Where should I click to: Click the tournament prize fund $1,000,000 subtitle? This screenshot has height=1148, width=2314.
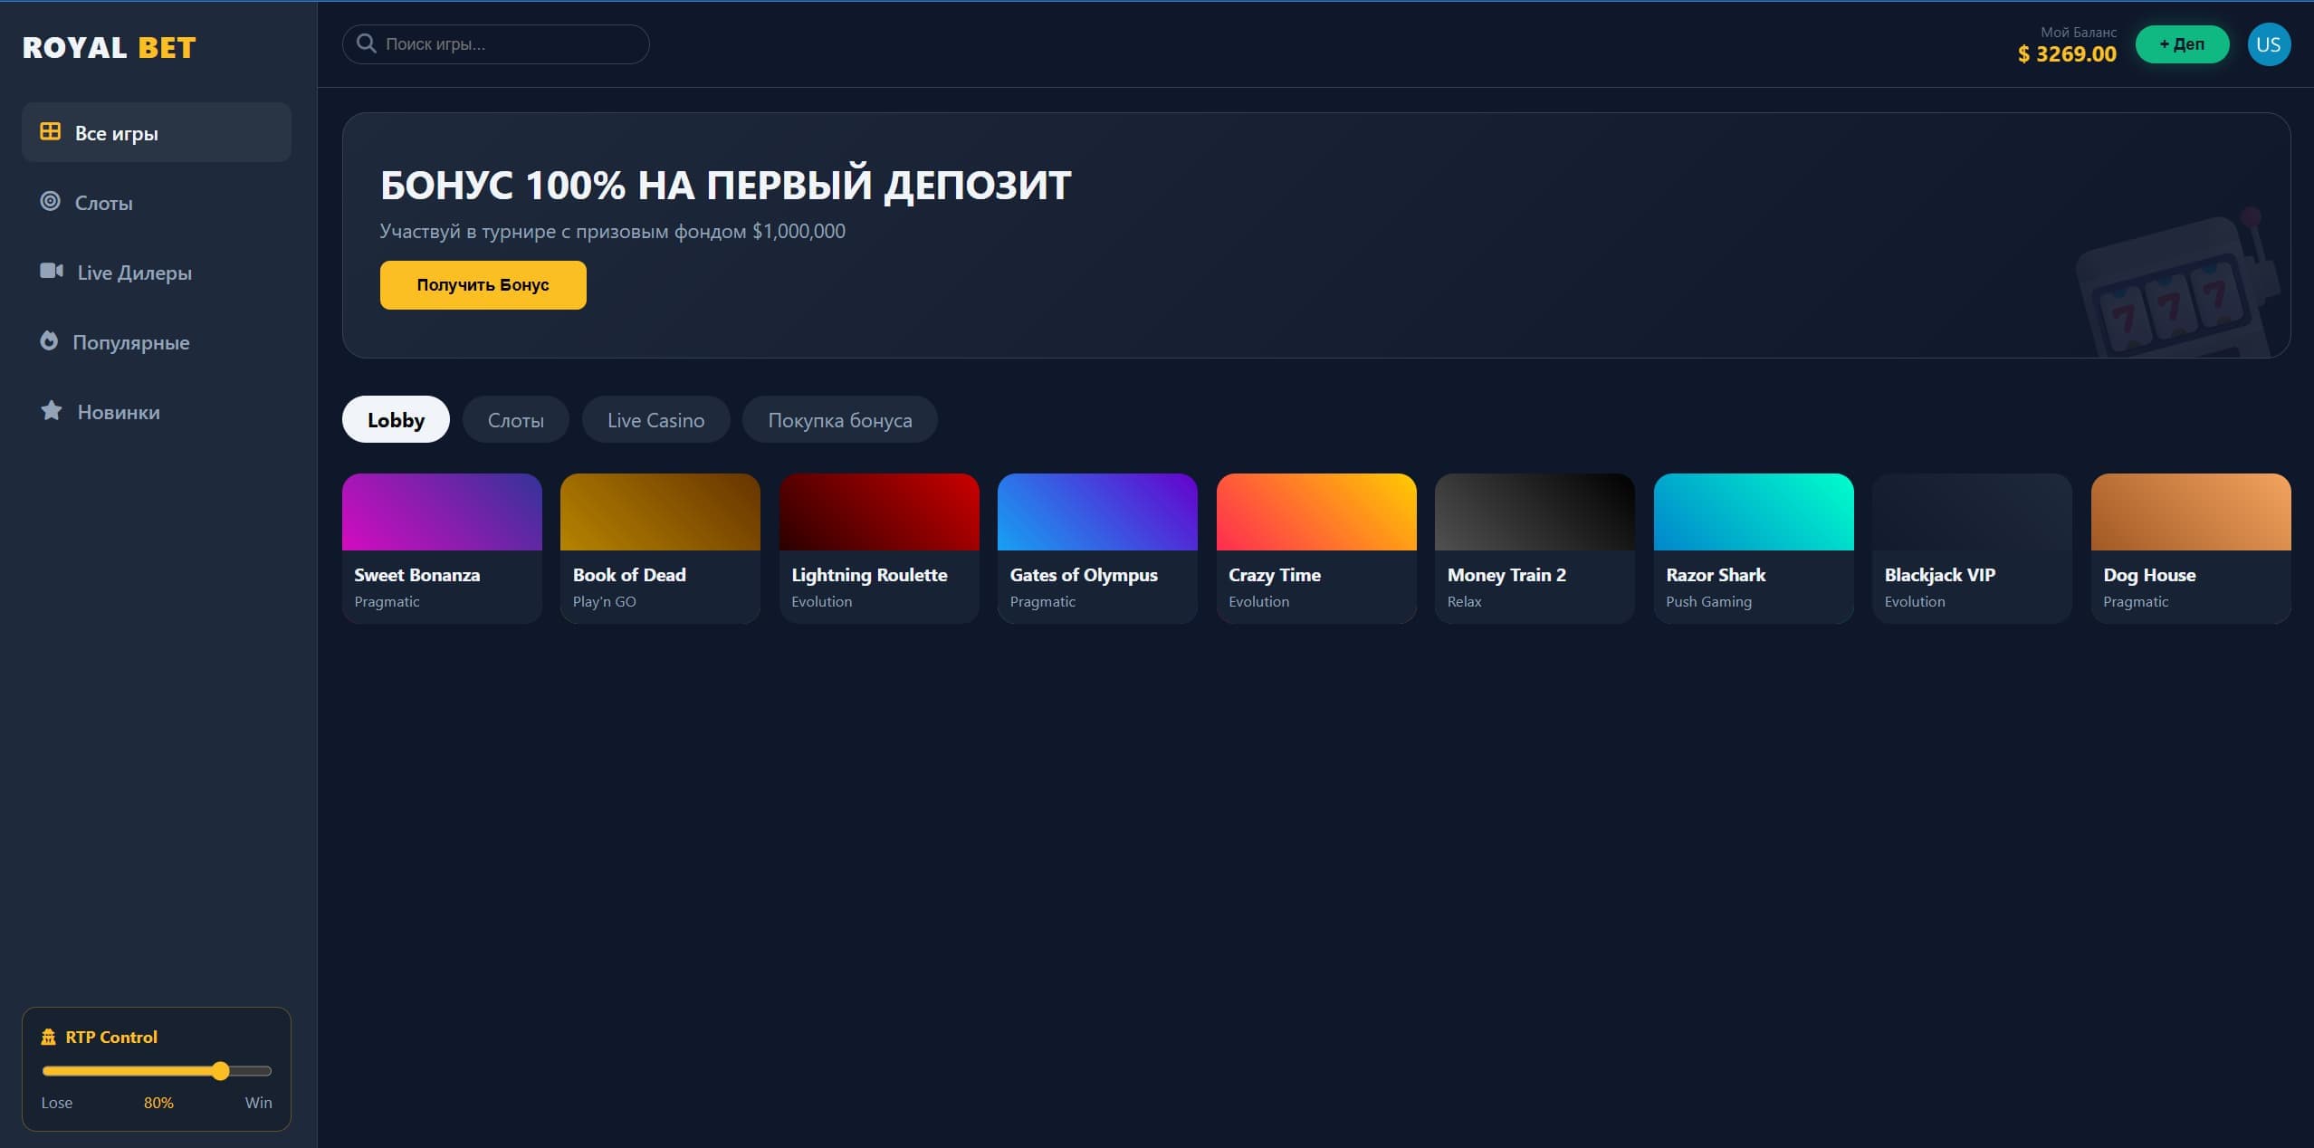point(613,231)
